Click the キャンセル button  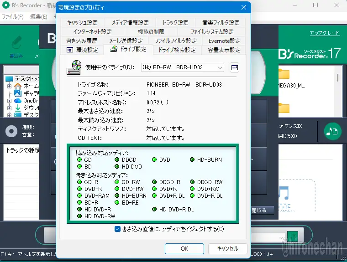227,249
